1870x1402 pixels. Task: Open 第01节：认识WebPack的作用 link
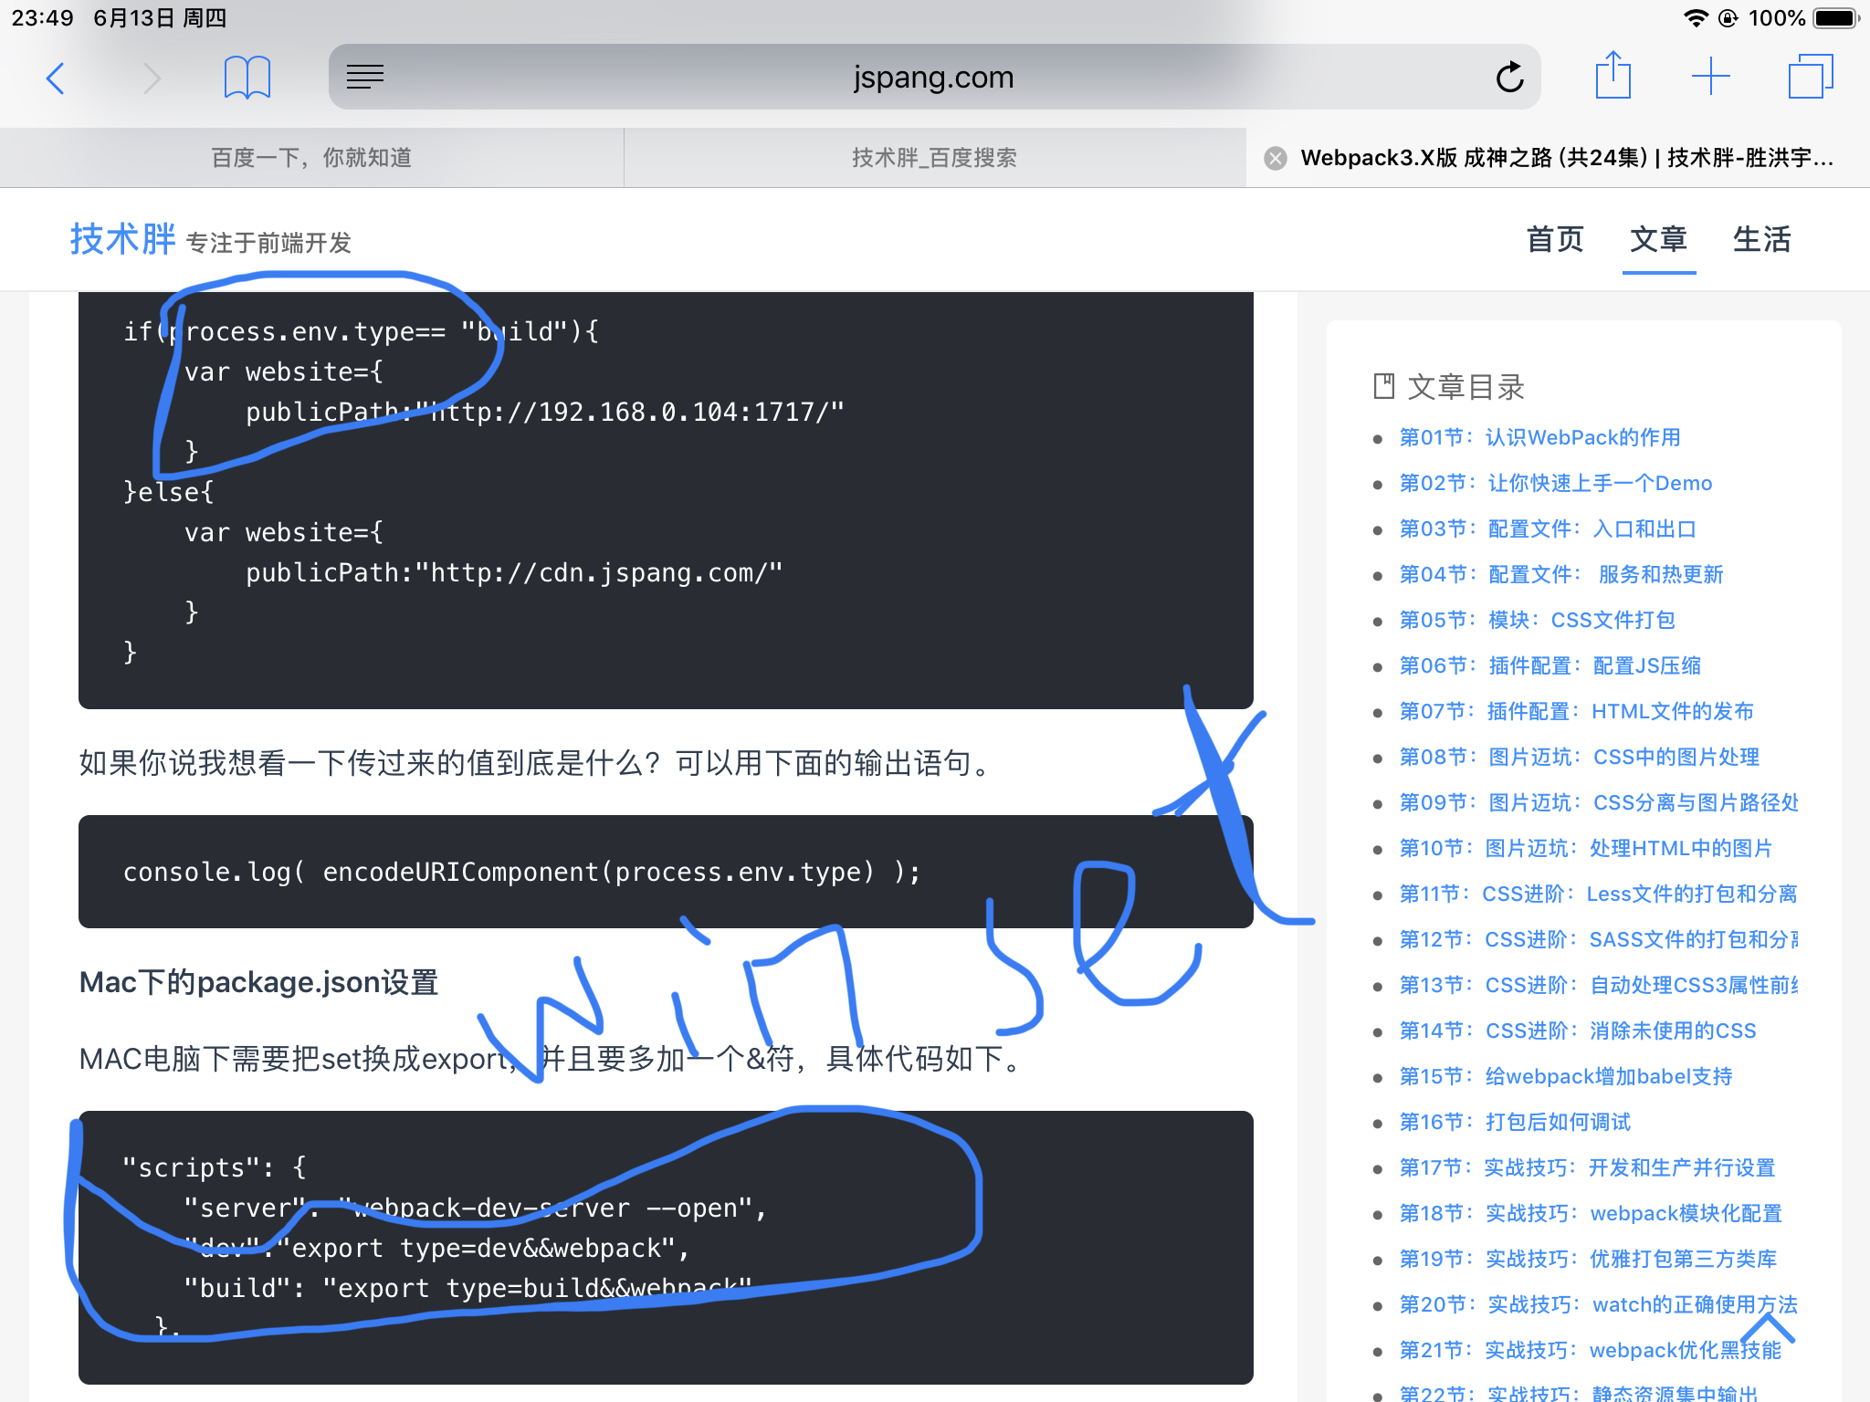point(1539,438)
